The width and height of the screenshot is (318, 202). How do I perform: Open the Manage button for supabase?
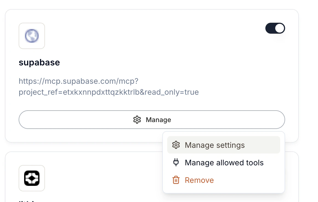tap(152, 120)
